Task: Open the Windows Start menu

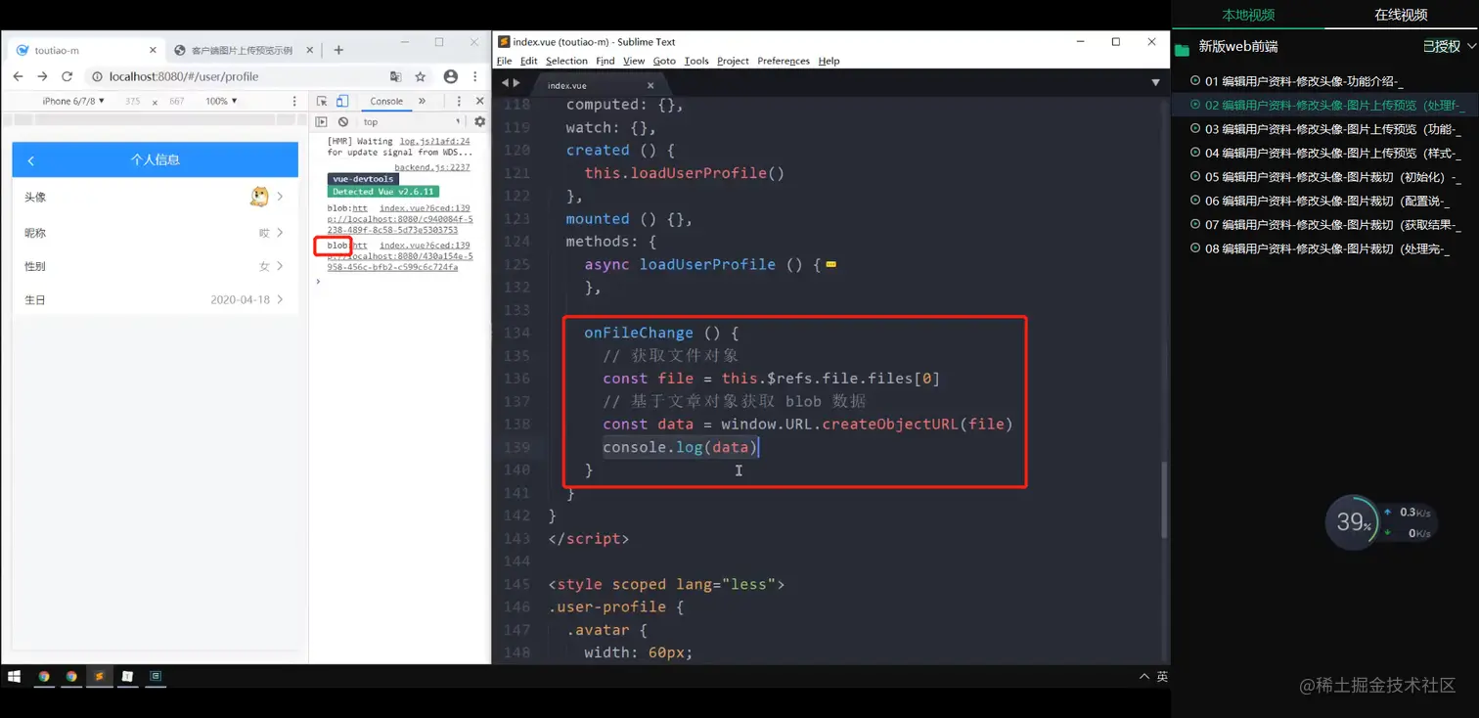Action: coord(15,676)
